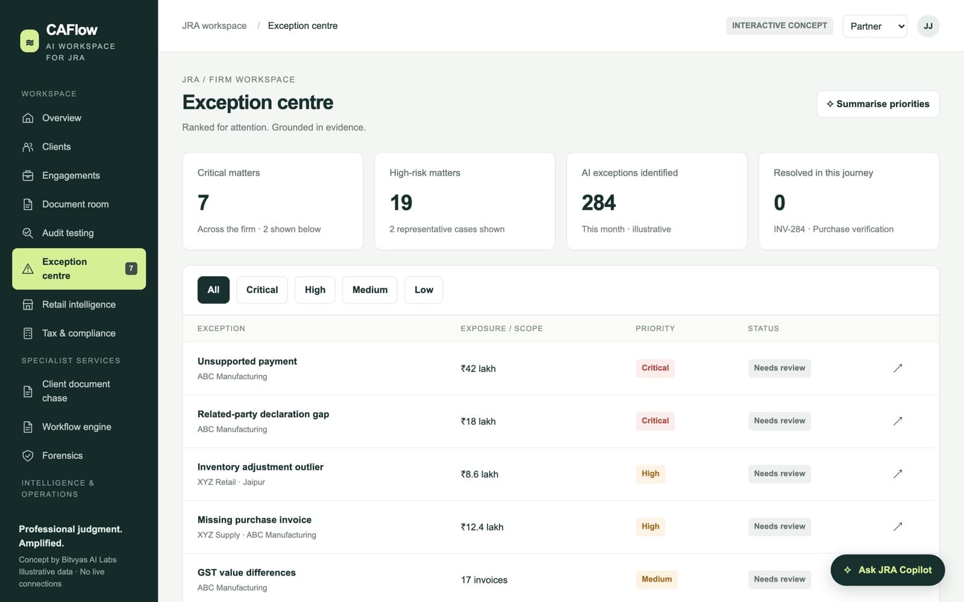Click the Priority column header
The height and width of the screenshot is (602, 964).
click(655, 329)
